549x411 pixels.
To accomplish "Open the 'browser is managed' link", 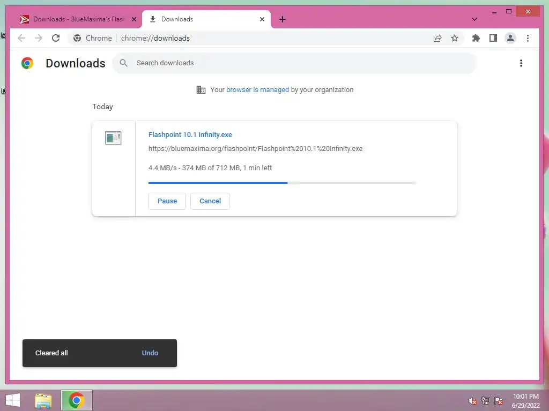I will pos(257,90).
